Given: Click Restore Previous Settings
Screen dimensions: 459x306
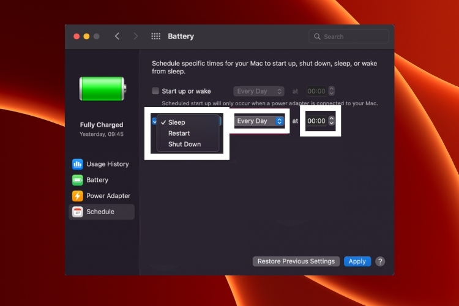Looking at the screenshot, I should [296, 261].
